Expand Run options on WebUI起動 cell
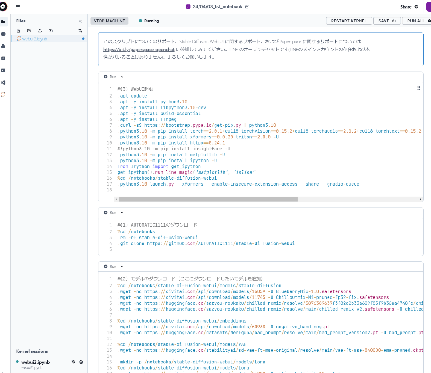Screen dimensions: 431x373 pos(122,77)
